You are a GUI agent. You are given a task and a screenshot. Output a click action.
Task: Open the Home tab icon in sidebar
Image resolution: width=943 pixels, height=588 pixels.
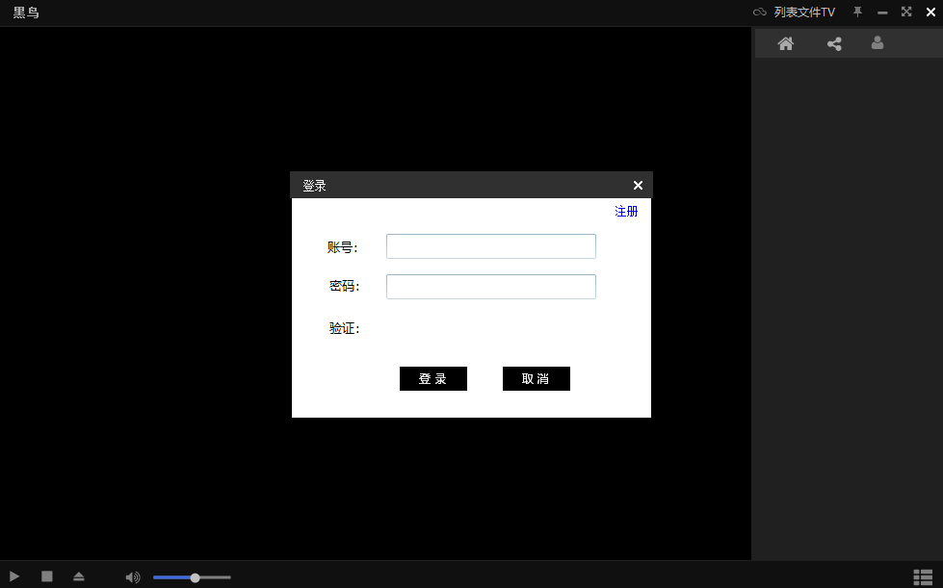785,43
